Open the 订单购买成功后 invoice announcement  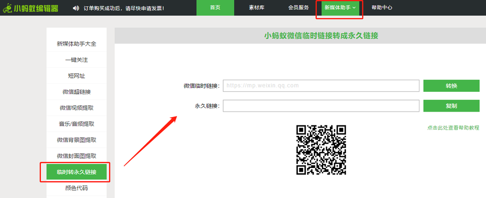[x=124, y=8]
